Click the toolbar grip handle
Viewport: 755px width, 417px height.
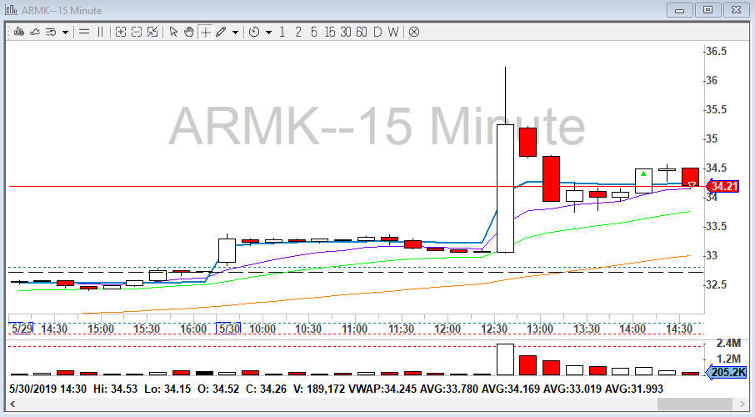point(8,32)
